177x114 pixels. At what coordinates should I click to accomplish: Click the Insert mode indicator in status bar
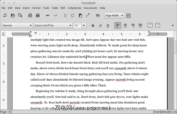[157, 112]
